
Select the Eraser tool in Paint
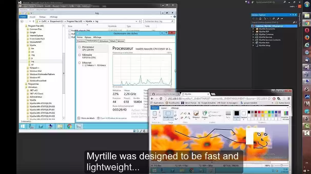(x=181, y=117)
